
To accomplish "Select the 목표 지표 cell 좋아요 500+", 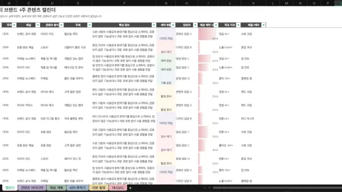I will 226,145.
